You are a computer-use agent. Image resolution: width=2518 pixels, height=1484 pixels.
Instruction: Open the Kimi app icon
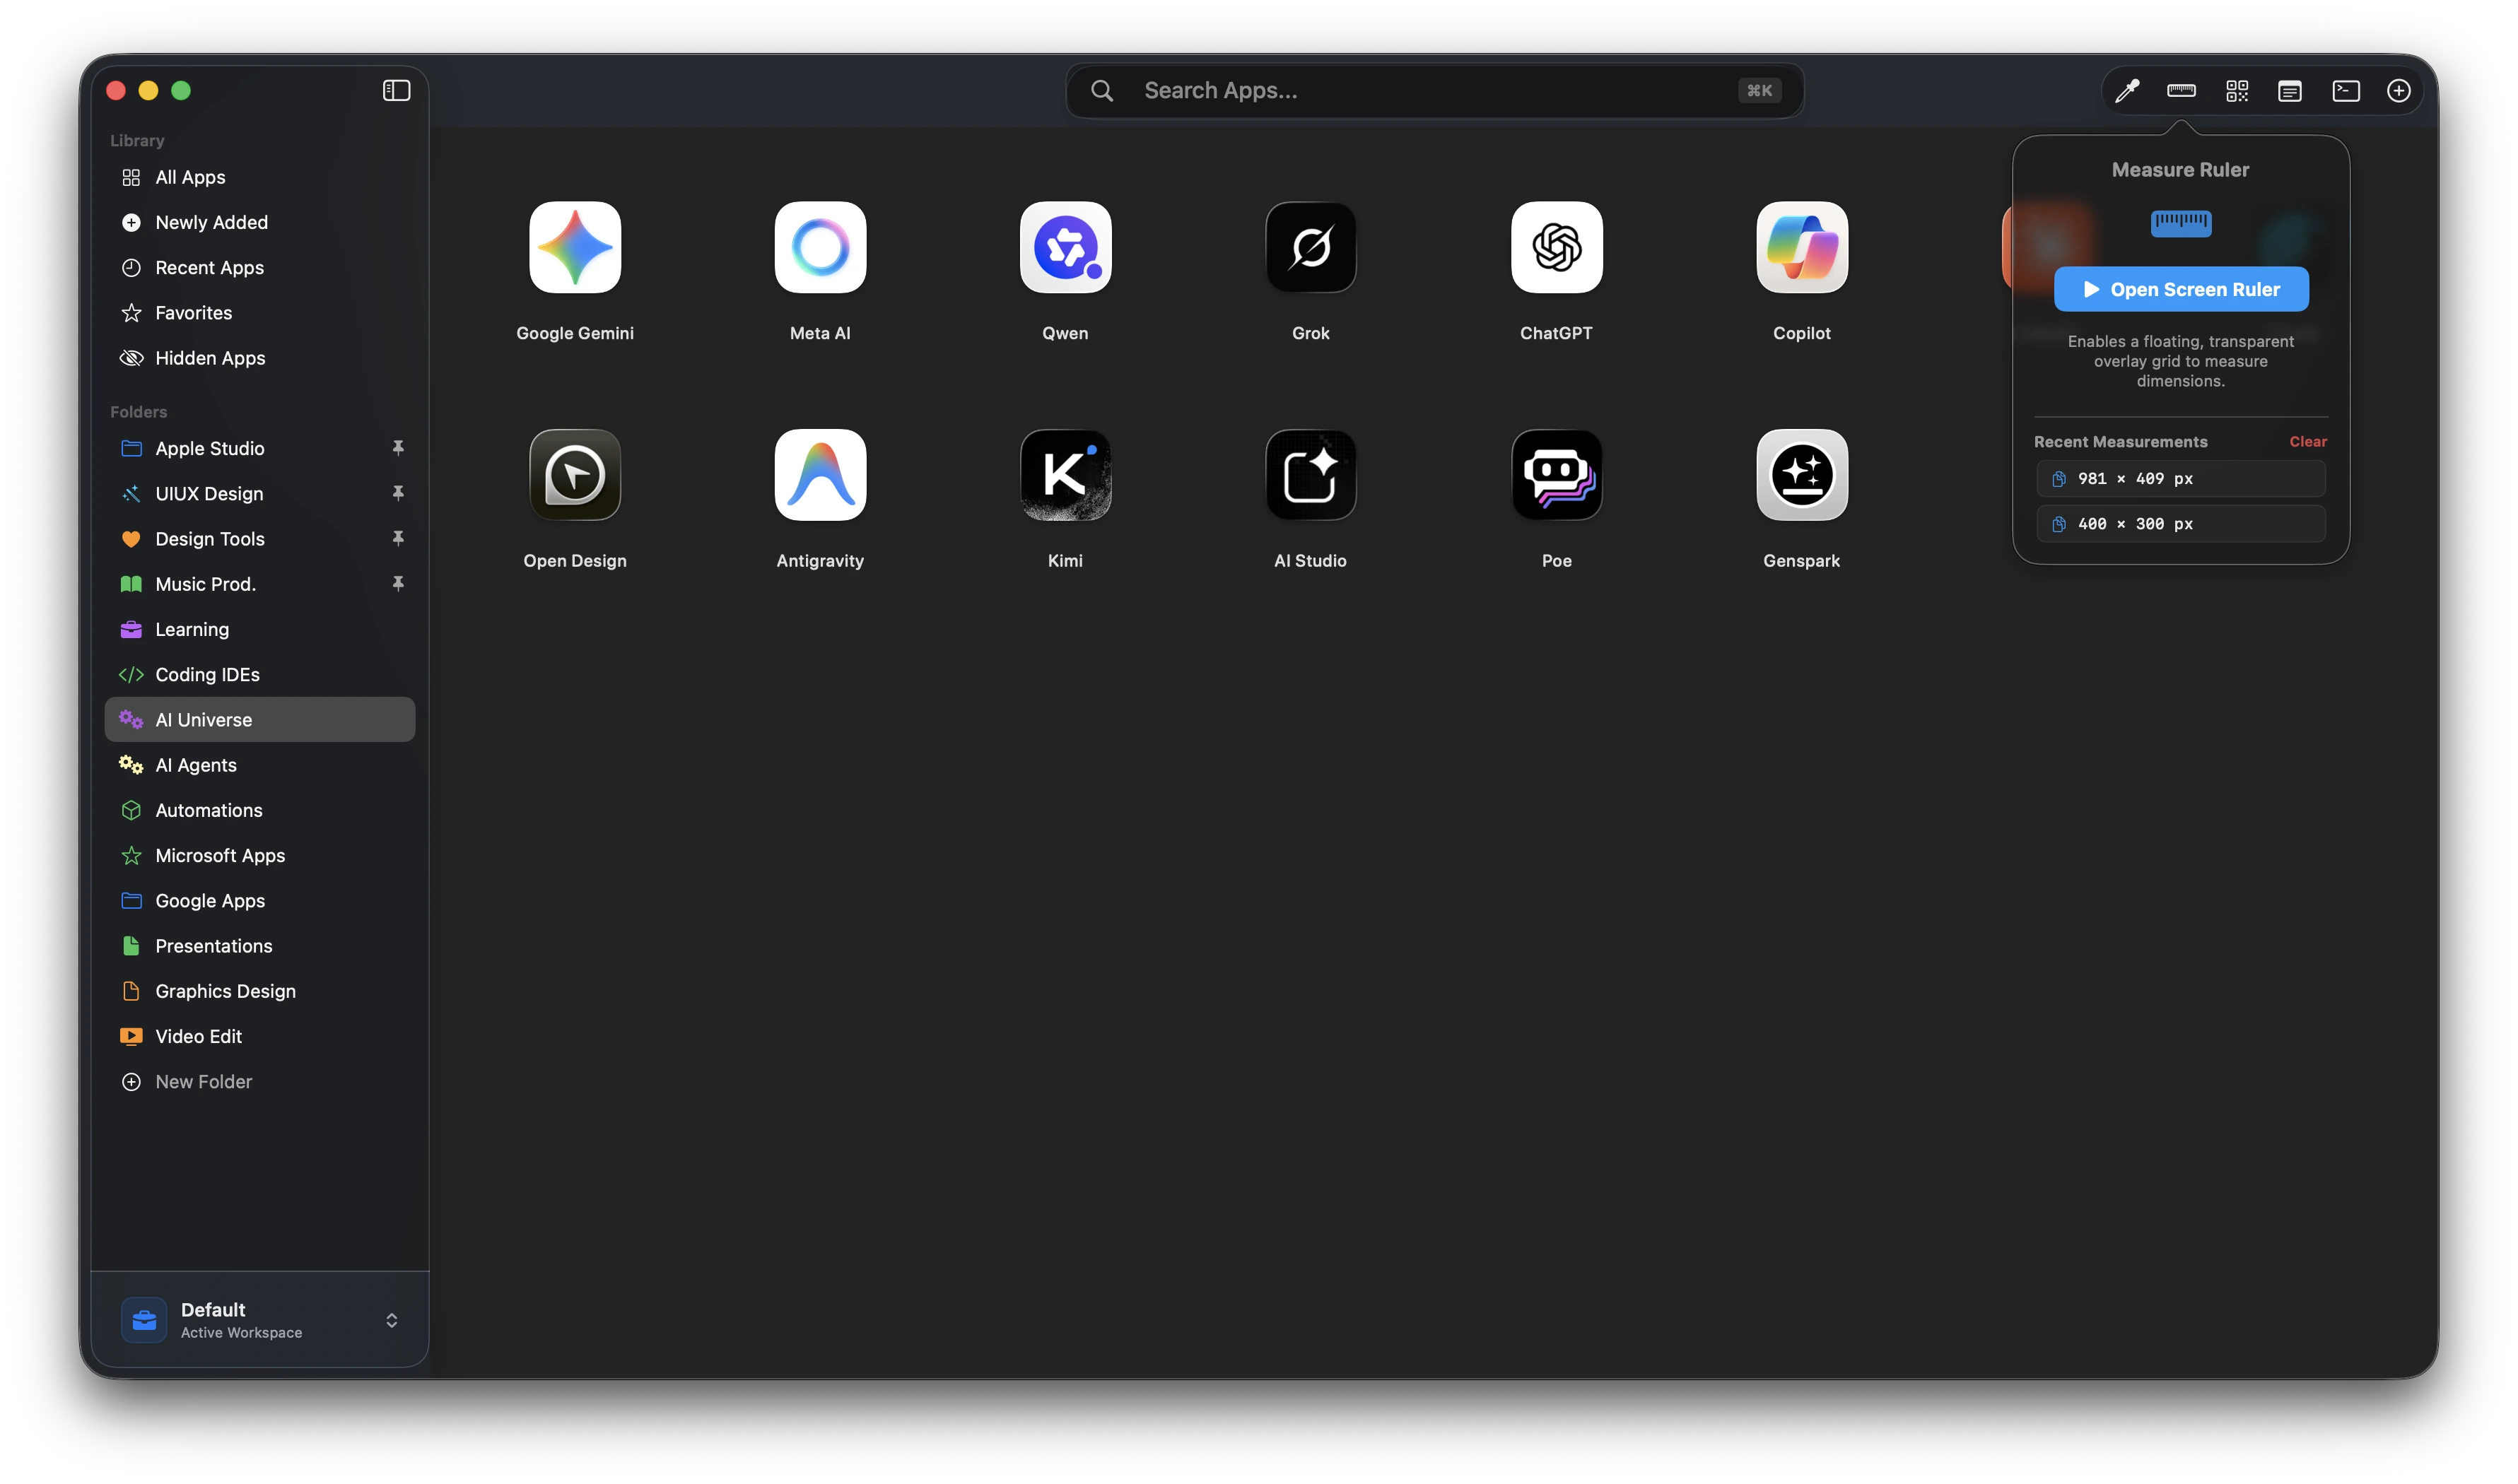[x=1065, y=475]
